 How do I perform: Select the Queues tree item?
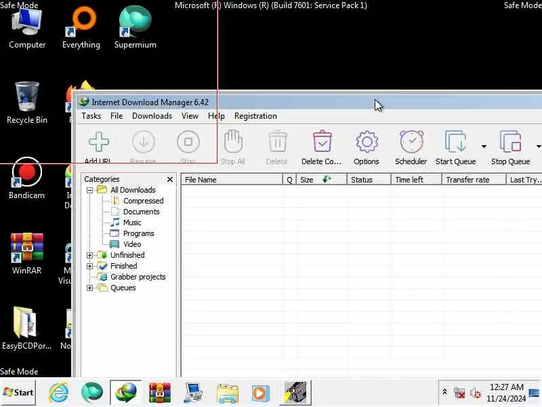coord(123,288)
